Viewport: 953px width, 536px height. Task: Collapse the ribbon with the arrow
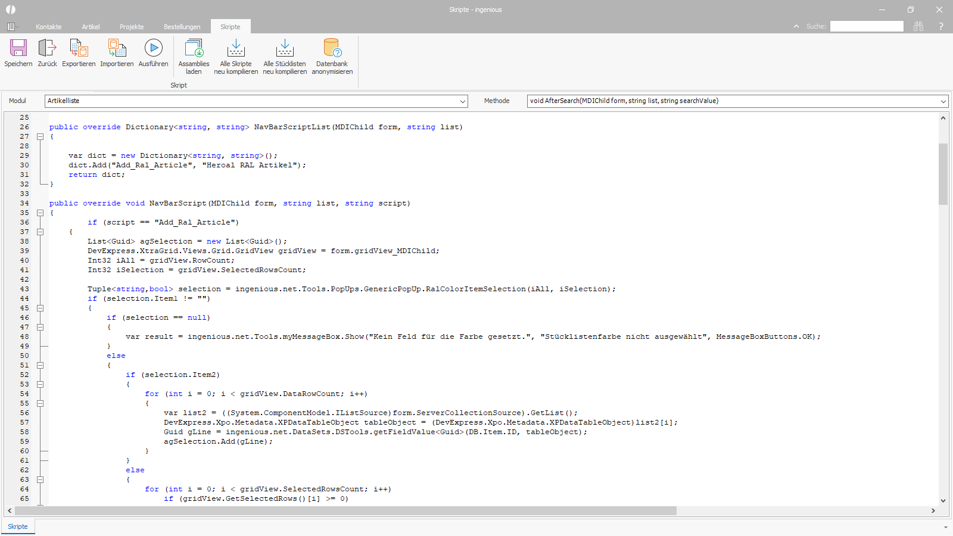pos(796,26)
